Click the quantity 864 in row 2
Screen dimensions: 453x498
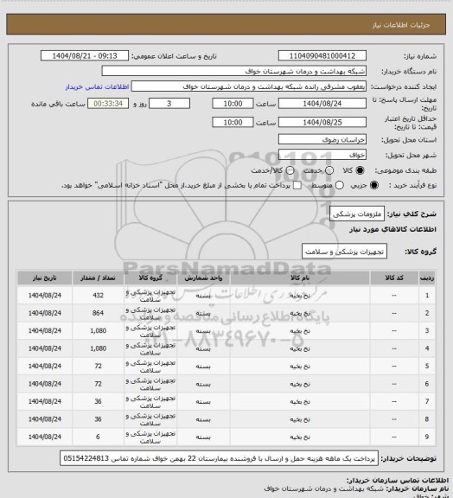tap(99, 313)
